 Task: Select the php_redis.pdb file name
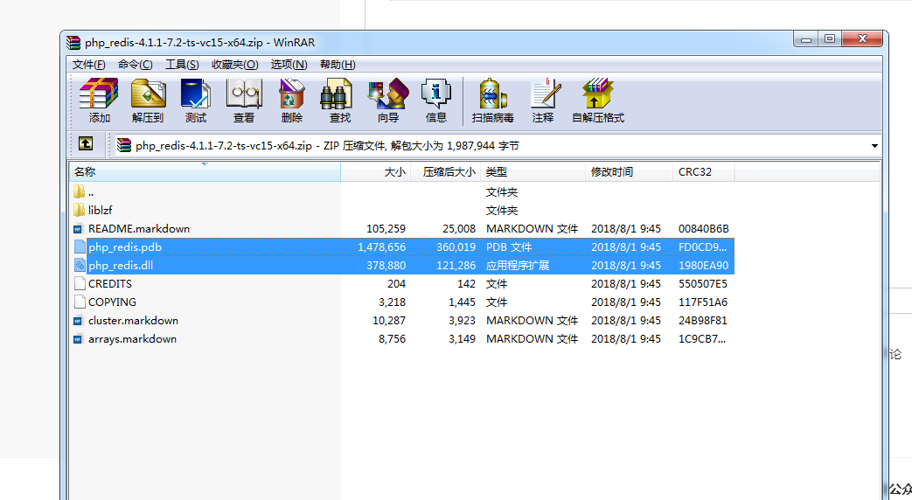[x=125, y=247]
